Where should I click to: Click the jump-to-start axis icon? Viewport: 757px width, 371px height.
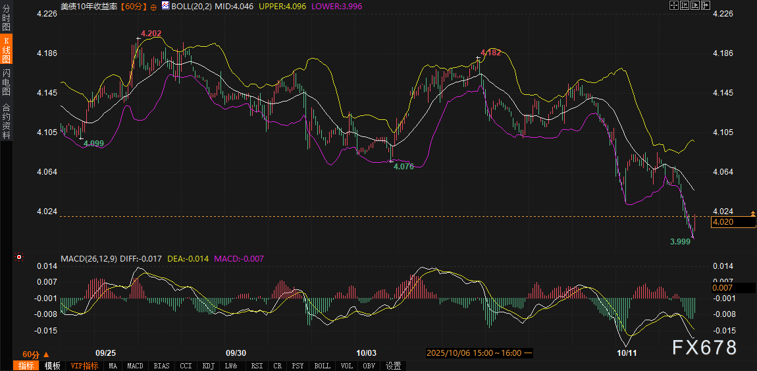[684, 5]
